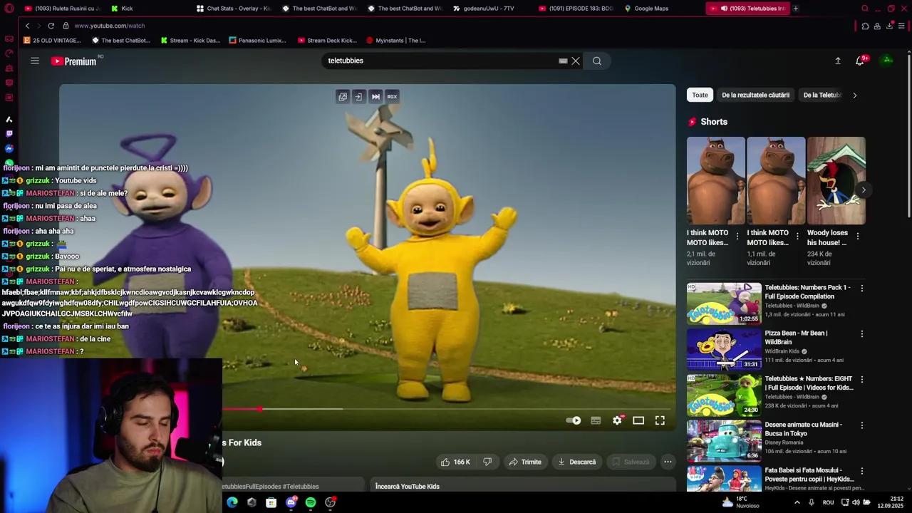Select De la rezultatele căutării chip
The image size is (912, 513).
point(755,95)
